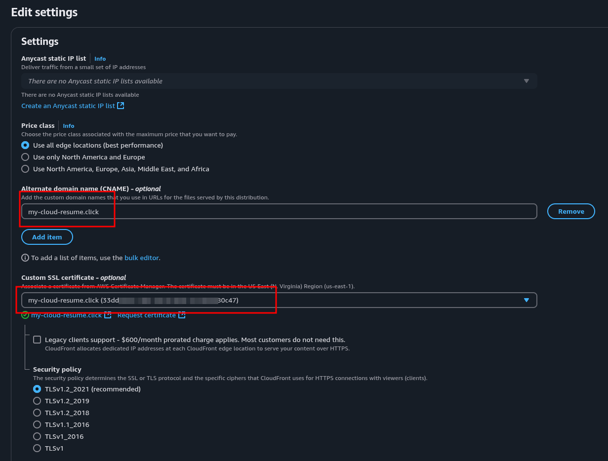Open the Create an Anycast static IP list link
This screenshot has width=608, height=461.
pyautogui.click(x=68, y=106)
